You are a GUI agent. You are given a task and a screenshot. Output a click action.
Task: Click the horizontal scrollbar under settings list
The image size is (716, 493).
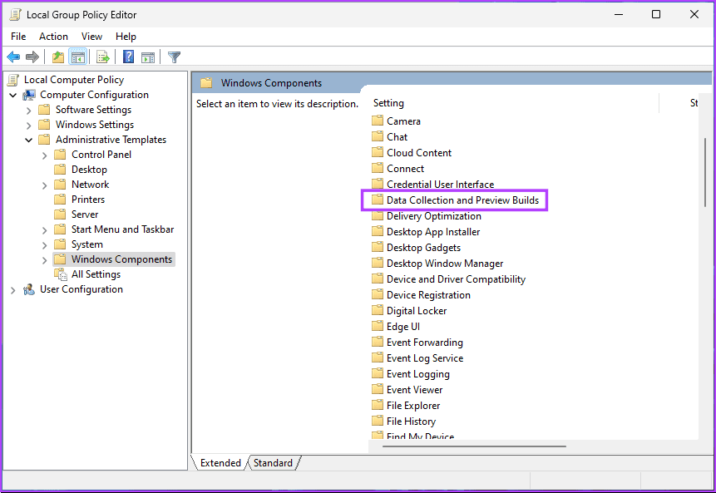(475, 446)
